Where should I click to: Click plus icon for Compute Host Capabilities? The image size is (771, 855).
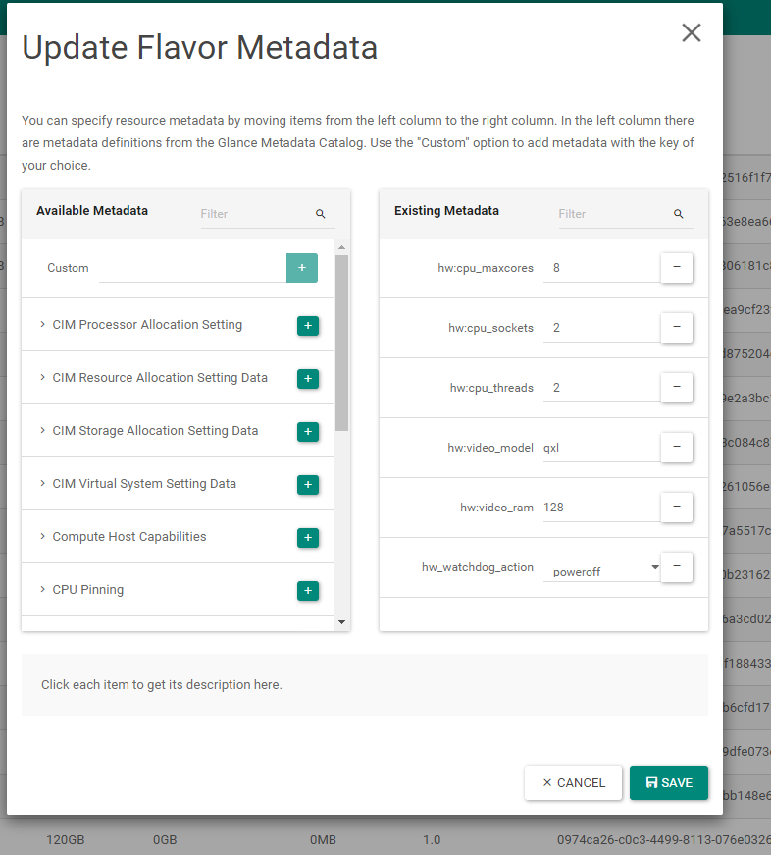pos(307,538)
